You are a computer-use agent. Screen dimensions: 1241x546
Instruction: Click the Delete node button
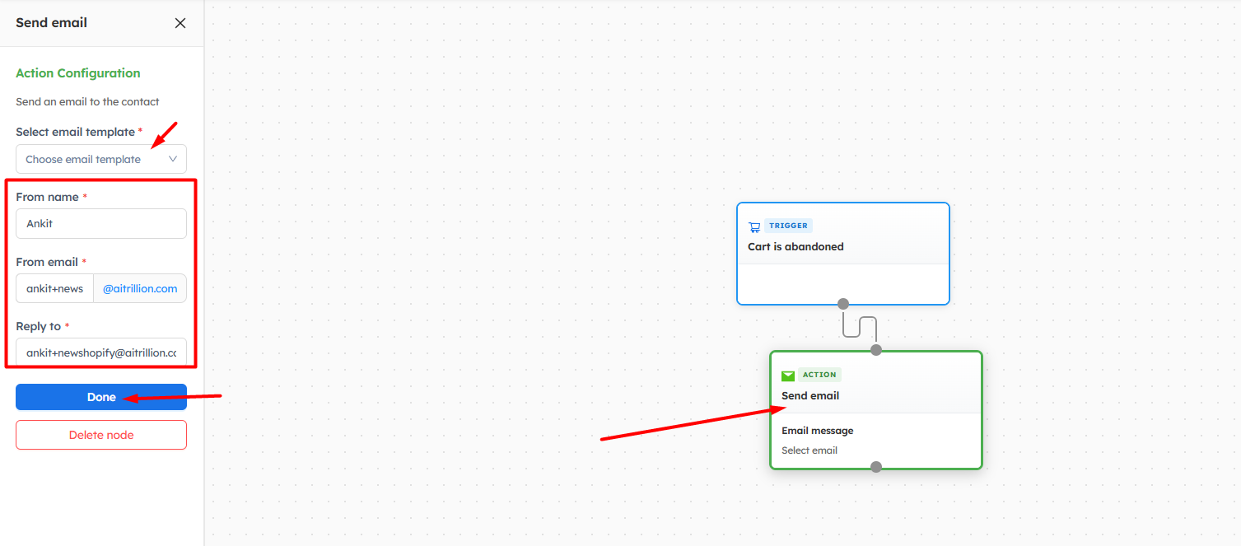coord(101,435)
